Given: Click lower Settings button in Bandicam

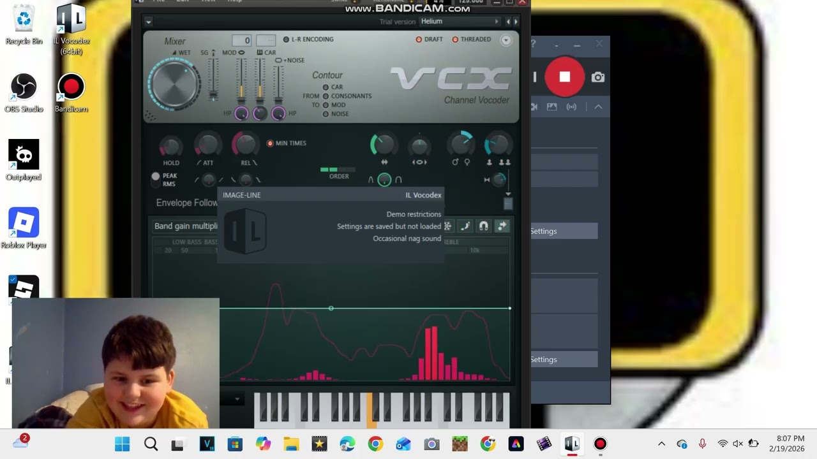Looking at the screenshot, I should [564, 360].
